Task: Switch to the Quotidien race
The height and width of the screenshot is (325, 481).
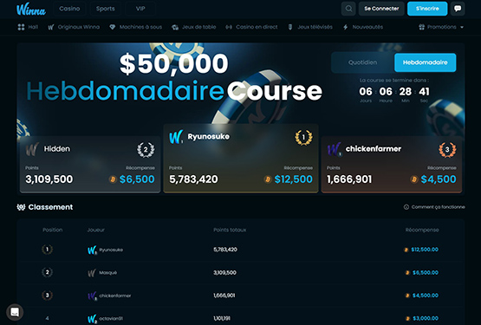Action: pyautogui.click(x=362, y=62)
